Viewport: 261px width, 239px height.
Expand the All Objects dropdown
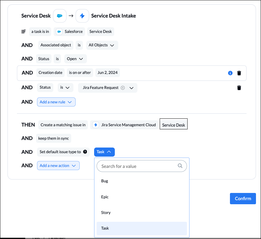click(102, 45)
